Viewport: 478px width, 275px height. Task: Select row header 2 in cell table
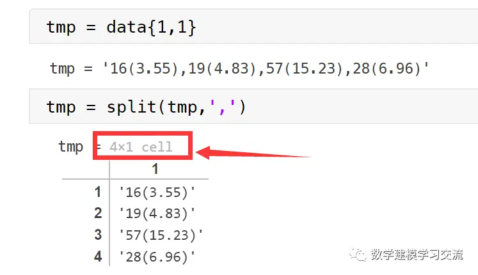click(x=98, y=213)
